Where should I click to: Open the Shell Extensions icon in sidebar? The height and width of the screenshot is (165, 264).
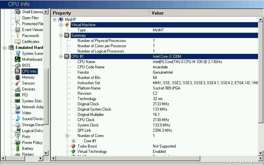[x=17, y=12]
